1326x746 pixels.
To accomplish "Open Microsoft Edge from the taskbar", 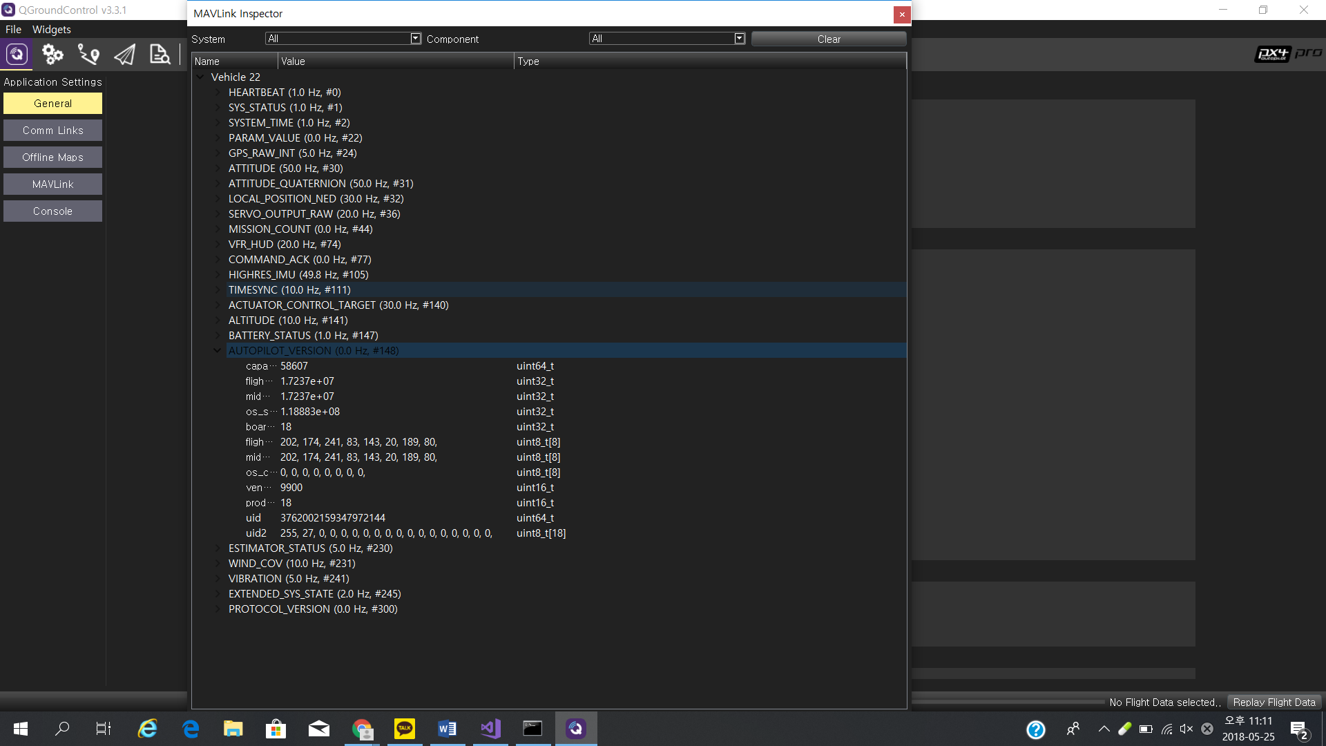I will pos(191,728).
